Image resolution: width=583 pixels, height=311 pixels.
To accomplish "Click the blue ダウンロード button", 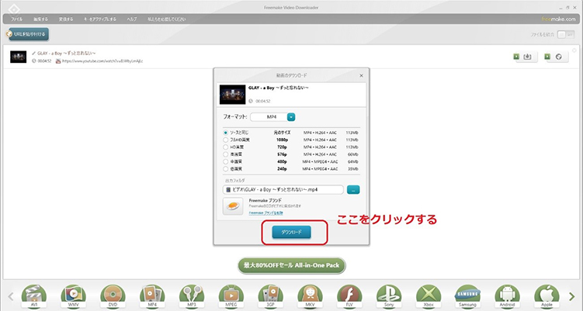I will [x=292, y=232].
